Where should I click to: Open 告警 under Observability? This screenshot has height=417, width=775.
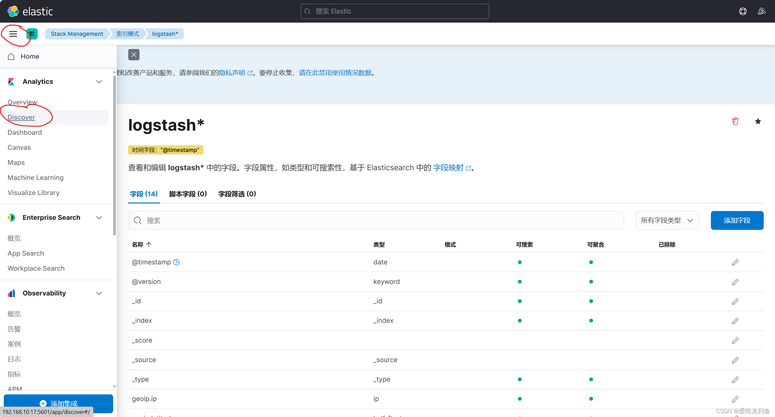coord(14,329)
